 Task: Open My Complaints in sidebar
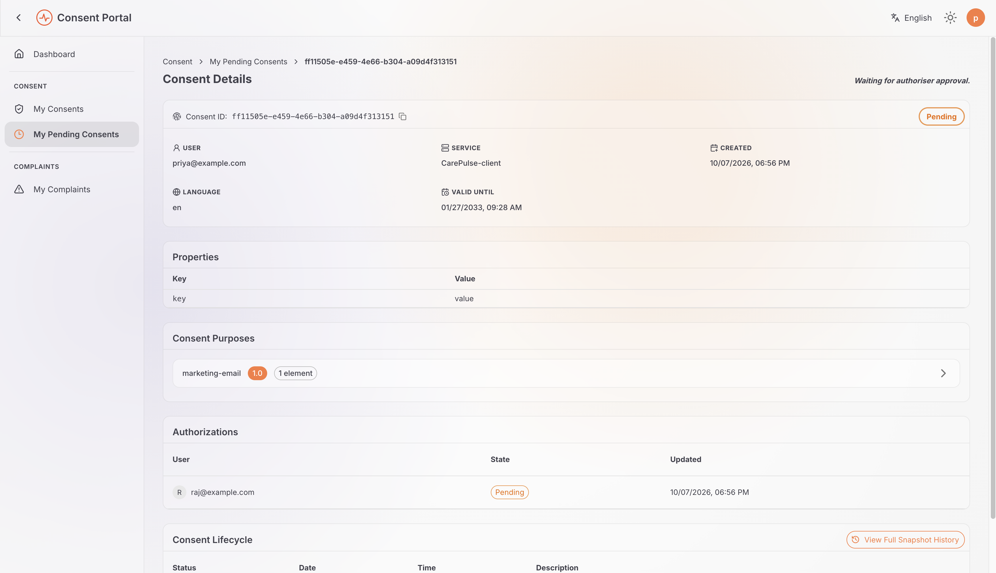[x=72, y=189]
